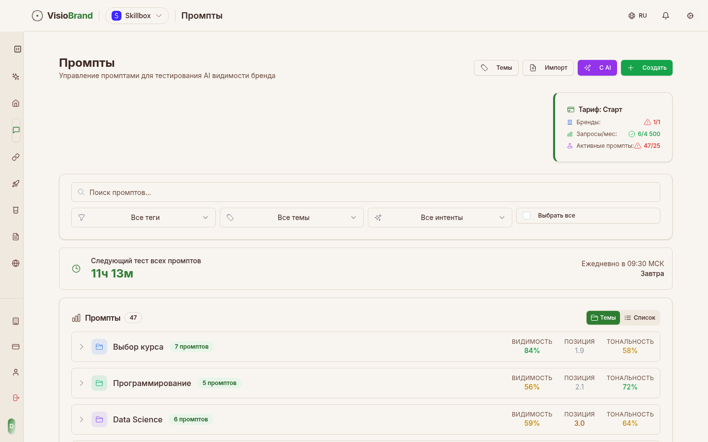Click the green 'Создать' button

click(647, 68)
